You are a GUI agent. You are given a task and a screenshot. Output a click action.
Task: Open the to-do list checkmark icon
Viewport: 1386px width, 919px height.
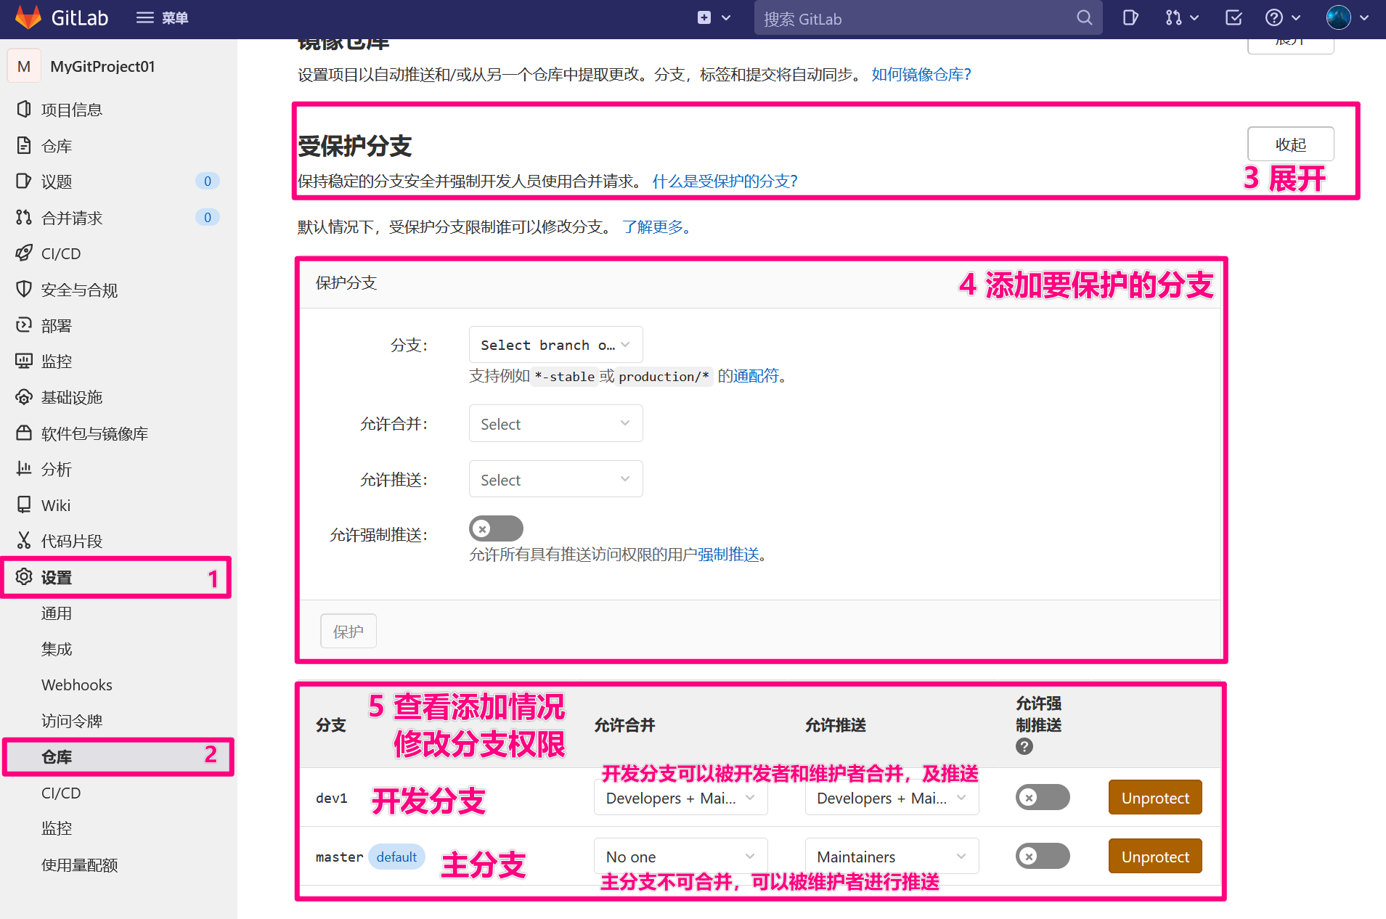pyautogui.click(x=1234, y=17)
